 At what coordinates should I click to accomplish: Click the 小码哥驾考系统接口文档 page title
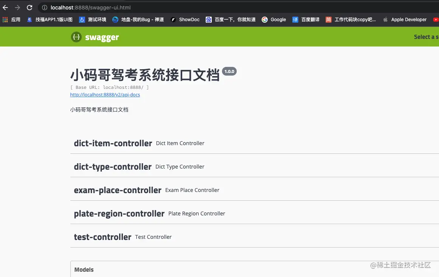click(145, 75)
